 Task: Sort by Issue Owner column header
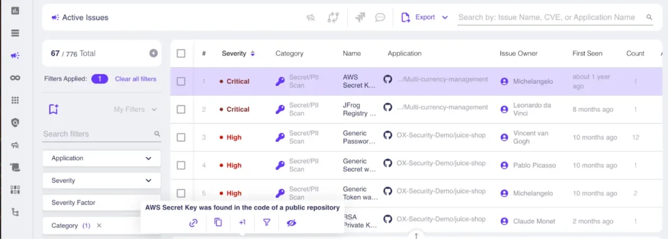coord(519,53)
